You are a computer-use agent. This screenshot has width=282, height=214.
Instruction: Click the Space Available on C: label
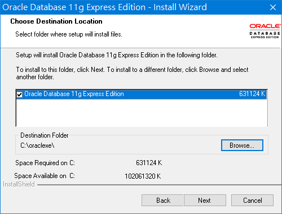(x=45, y=176)
